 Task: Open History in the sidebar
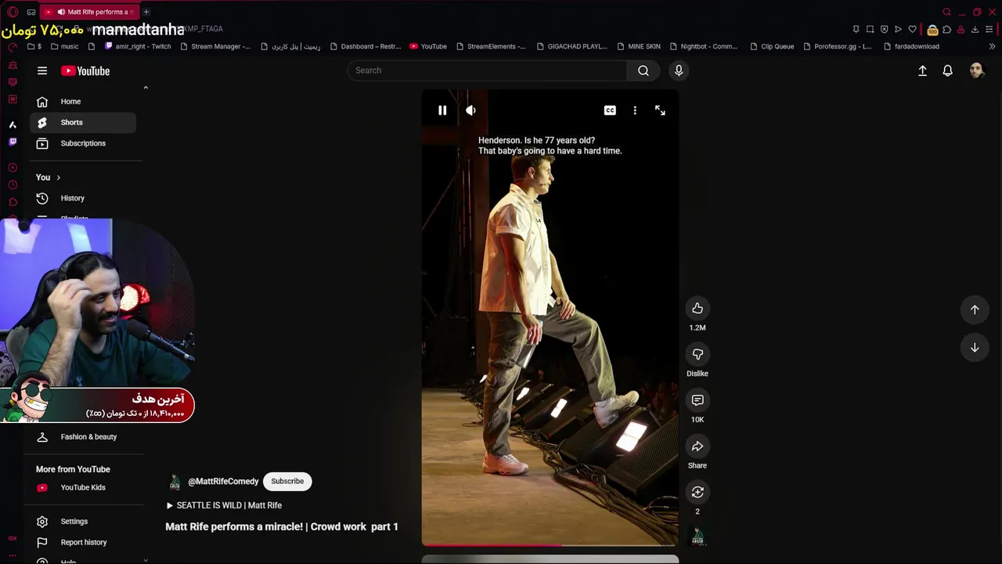(x=83, y=198)
